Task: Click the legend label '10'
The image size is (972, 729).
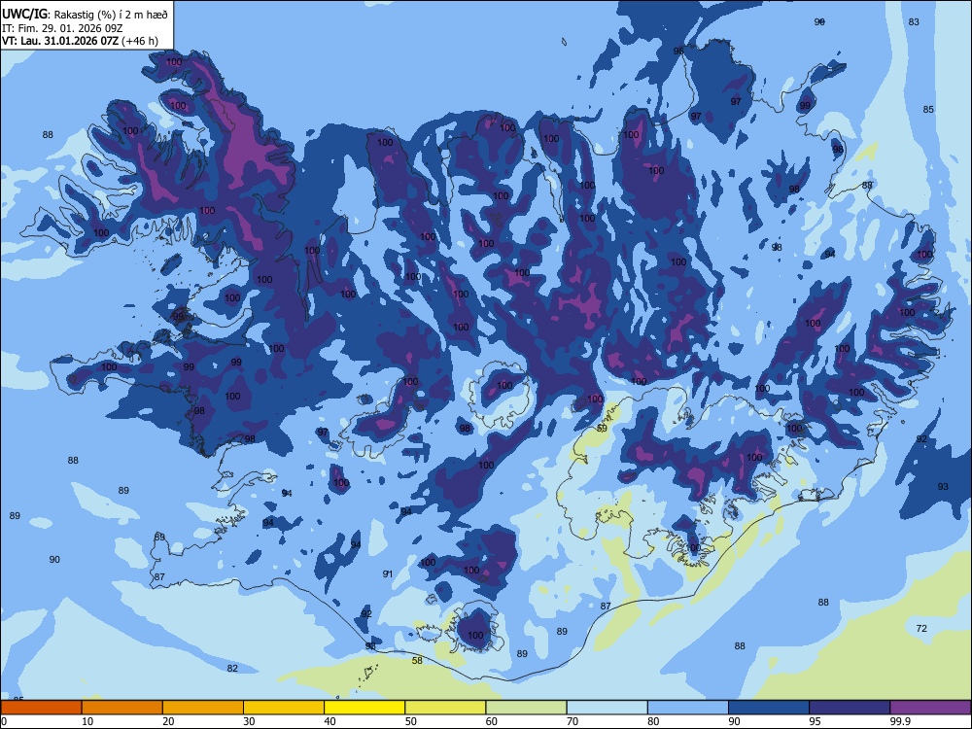Action: pyautogui.click(x=87, y=721)
